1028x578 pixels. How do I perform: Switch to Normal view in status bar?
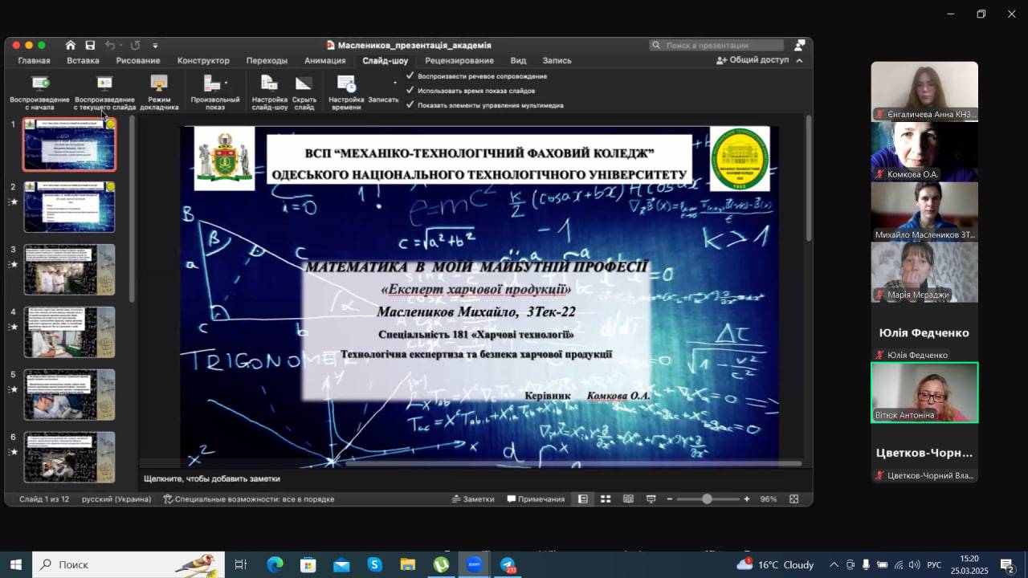pos(583,499)
